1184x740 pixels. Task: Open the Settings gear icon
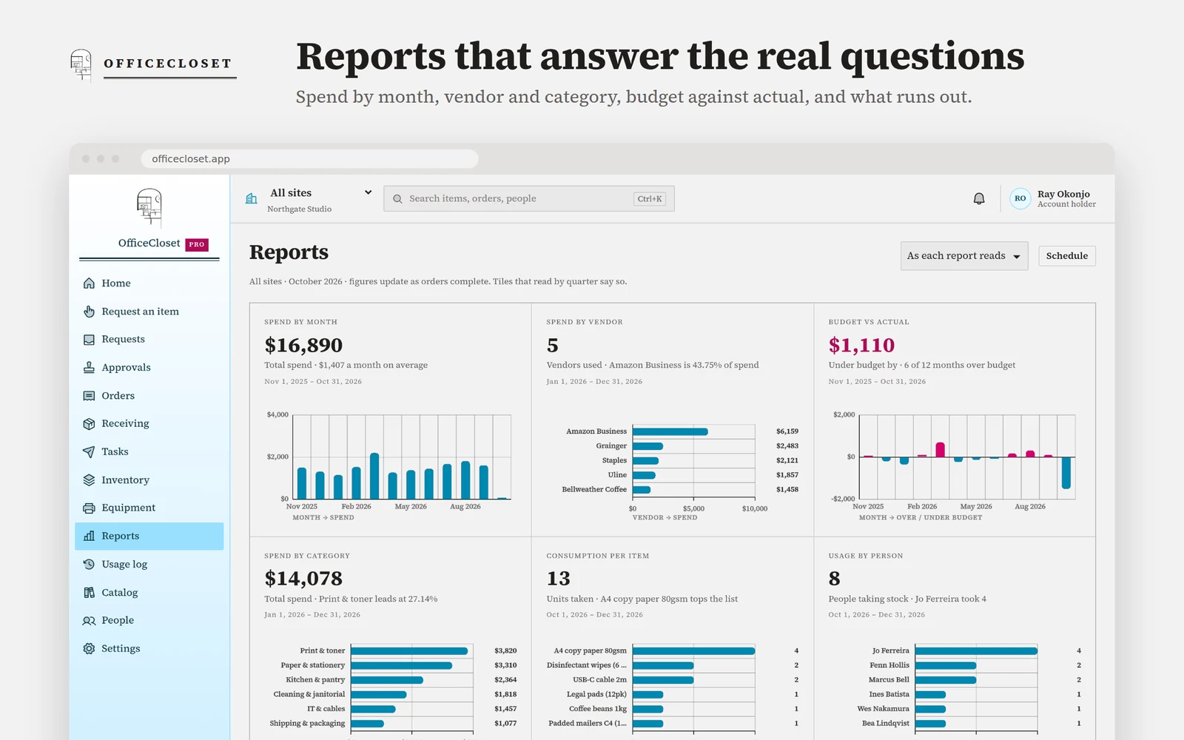pos(89,649)
